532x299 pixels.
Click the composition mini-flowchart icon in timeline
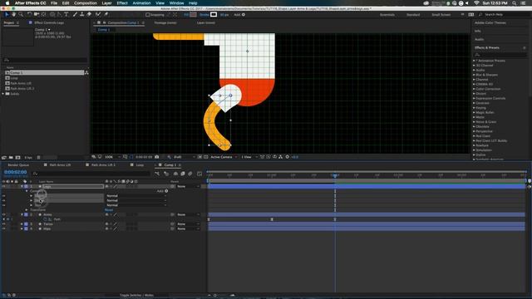coord(157,174)
